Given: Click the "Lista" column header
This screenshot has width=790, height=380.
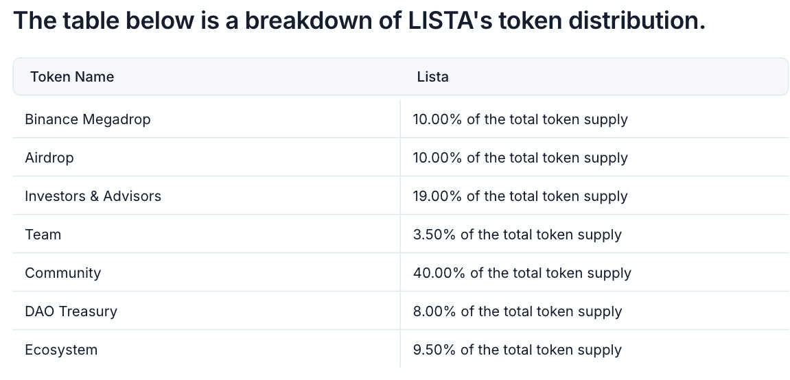Looking at the screenshot, I should [x=432, y=77].
